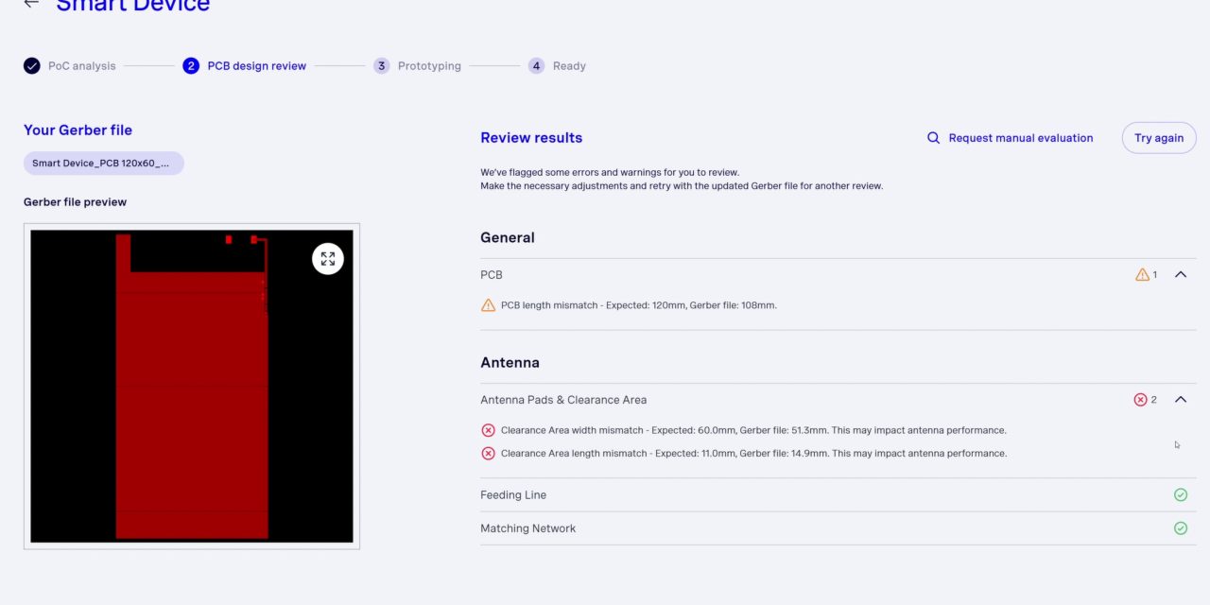Image resolution: width=1210 pixels, height=605 pixels.
Task: Expand the Gerber preview to fullscreen
Action: (x=328, y=258)
